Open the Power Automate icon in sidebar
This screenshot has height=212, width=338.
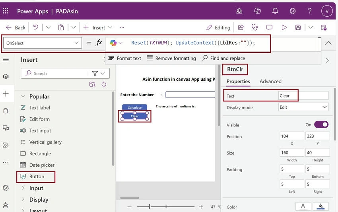point(6,145)
